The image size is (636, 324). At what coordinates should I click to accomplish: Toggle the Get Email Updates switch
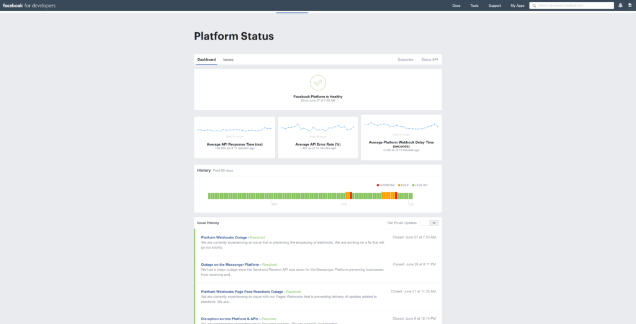pyautogui.click(x=429, y=223)
